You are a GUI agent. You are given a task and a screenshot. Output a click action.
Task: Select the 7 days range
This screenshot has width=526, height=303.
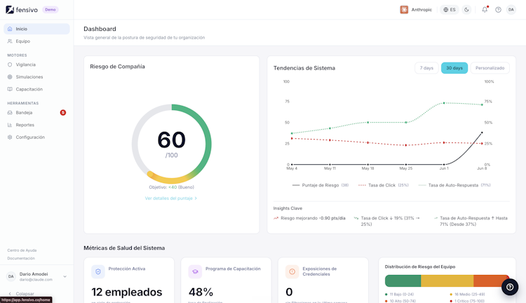tap(426, 68)
